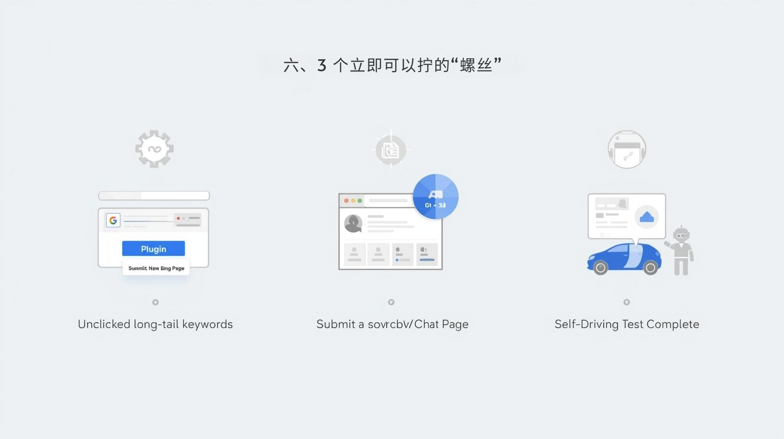Click the gear icon with infinity symbol
The height and width of the screenshot is (439, 784).
click(154, 149)
